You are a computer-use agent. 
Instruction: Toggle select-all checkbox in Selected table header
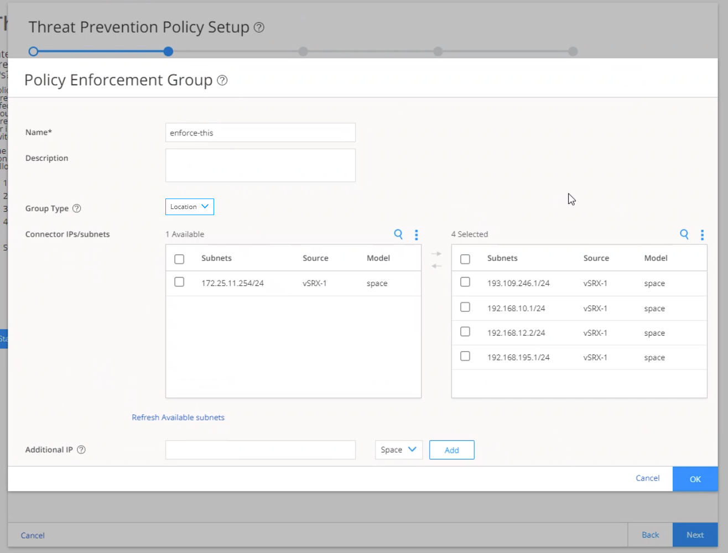point(465,259)
